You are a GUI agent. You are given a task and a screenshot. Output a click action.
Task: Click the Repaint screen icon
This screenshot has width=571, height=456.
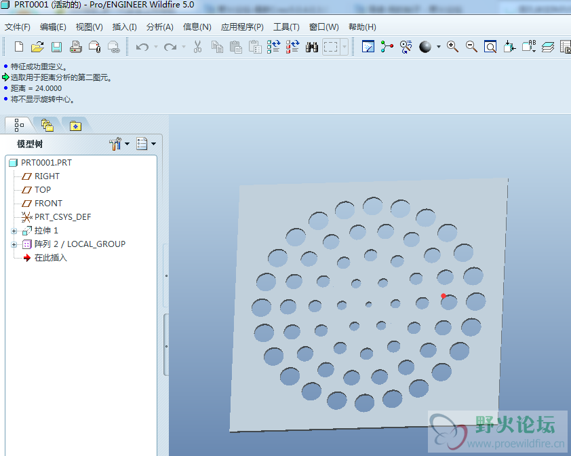coord(368,47)
